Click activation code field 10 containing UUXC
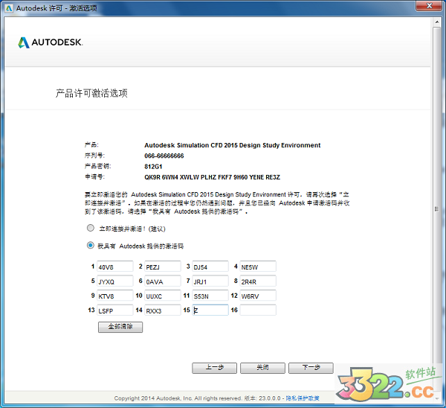 coord(162,296)
